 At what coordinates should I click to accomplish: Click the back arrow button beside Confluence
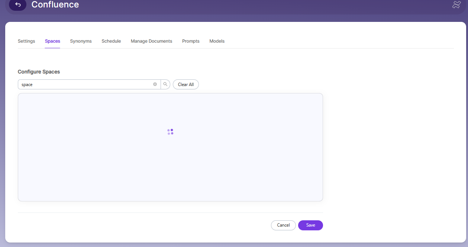[17, 5]
